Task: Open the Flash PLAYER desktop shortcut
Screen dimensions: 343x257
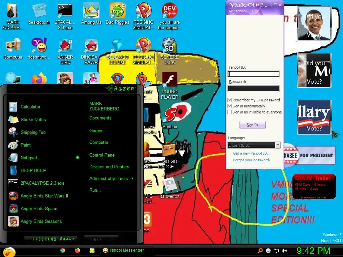Action: pos(169,86)
